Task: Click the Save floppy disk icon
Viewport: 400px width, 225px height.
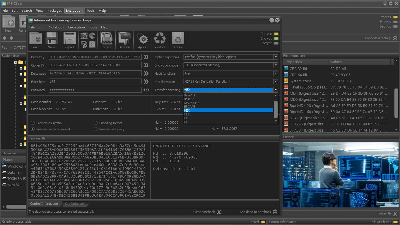Action: tap(52, 38)
